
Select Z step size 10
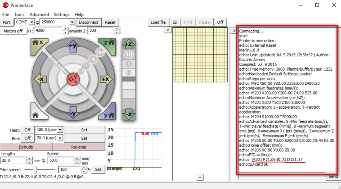pyautogui.click(x=129, y=55)
